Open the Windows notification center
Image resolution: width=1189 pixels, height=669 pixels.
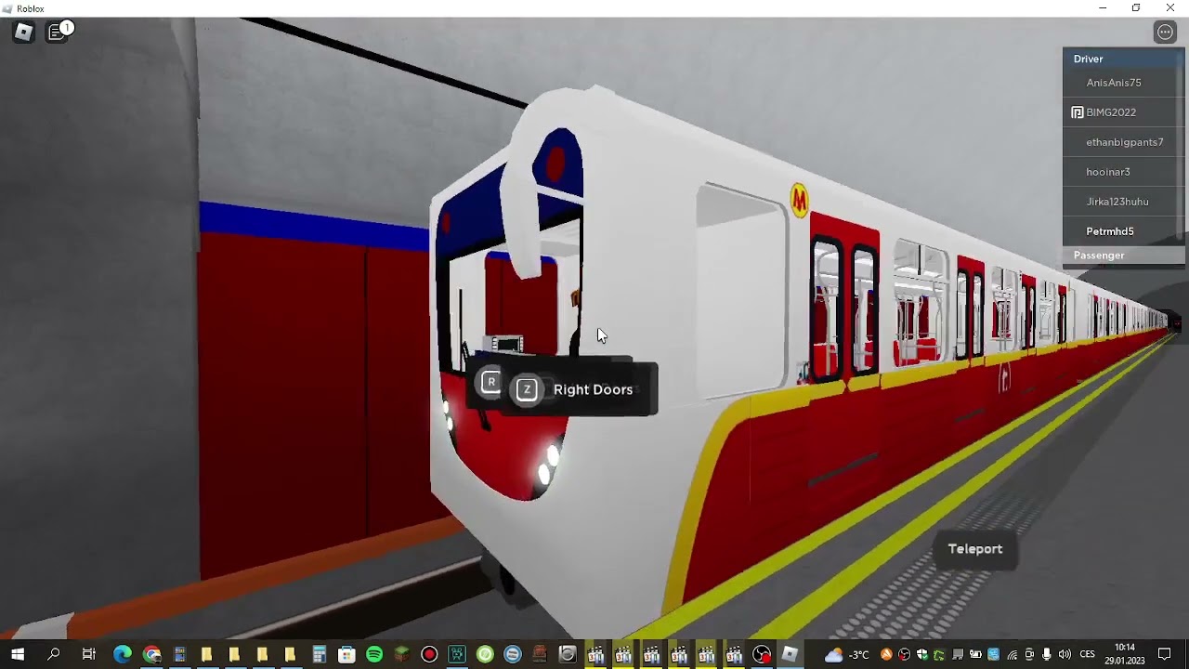1164,654
